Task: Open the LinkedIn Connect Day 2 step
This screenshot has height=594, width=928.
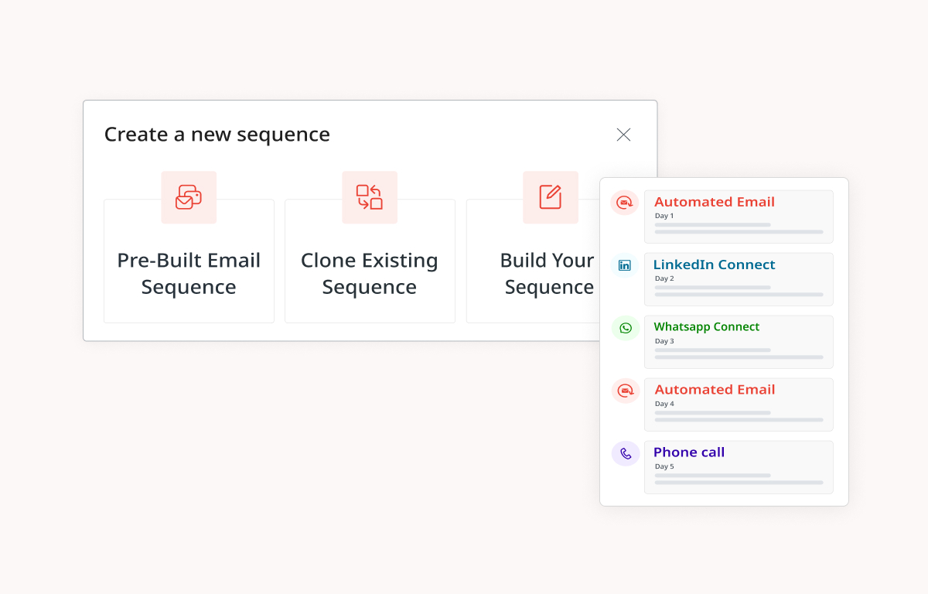Action: point(739,279)
